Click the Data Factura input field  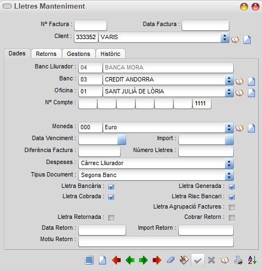(x=205, y=26)
